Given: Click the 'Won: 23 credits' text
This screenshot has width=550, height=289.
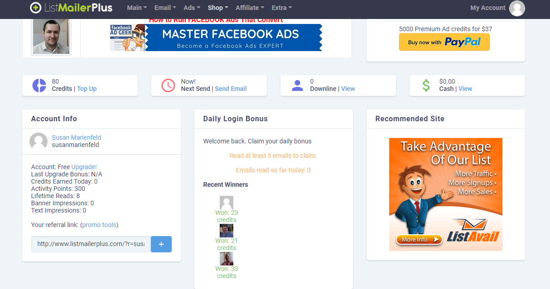Looking at the screenshot, I should point(227,216).
